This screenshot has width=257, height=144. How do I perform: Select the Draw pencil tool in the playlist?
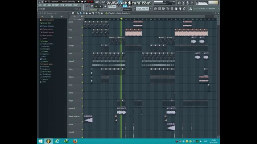click(x=78, y=13)
